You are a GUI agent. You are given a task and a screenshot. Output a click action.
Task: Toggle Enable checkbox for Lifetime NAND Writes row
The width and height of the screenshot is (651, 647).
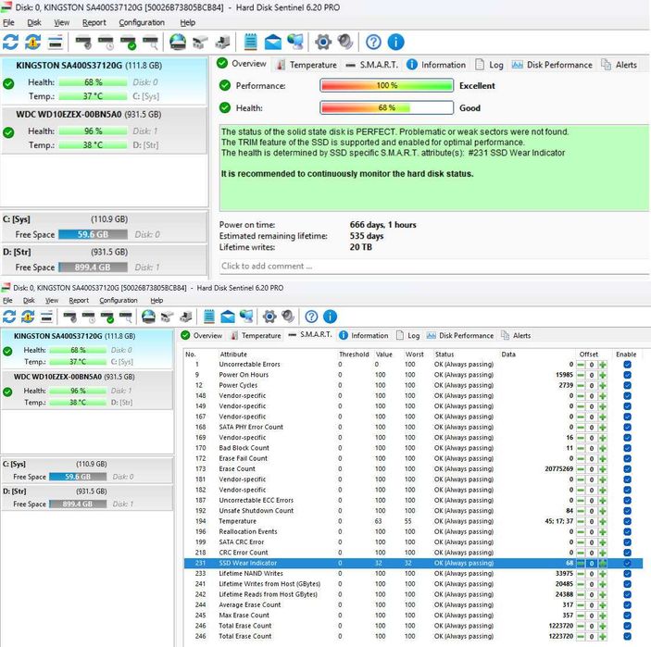click(627, 574)
